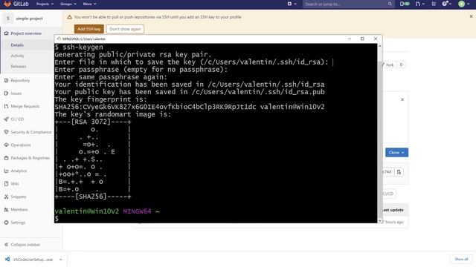Click the search magnifier icon
The width and height of the screenshot is (476, 267).
tap(390, 4)
